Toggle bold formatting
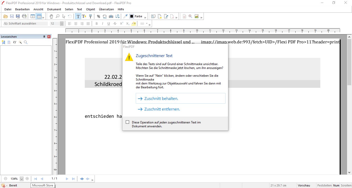This screenshot has height=188, width=352. click(97, 24)
